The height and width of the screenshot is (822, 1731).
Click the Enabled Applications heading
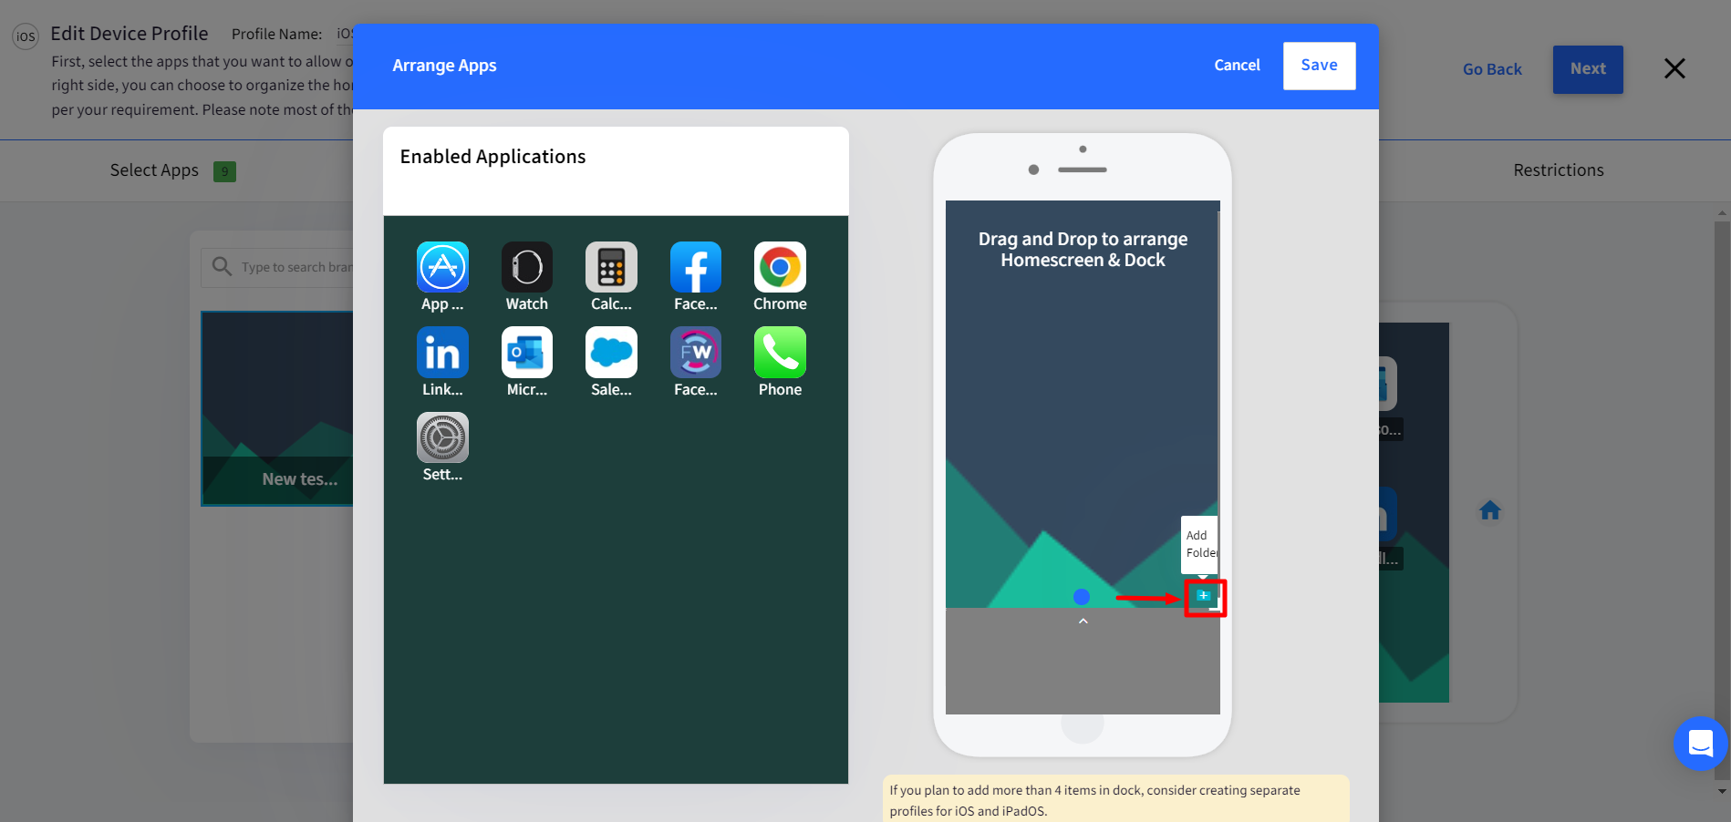click(492, 157)
